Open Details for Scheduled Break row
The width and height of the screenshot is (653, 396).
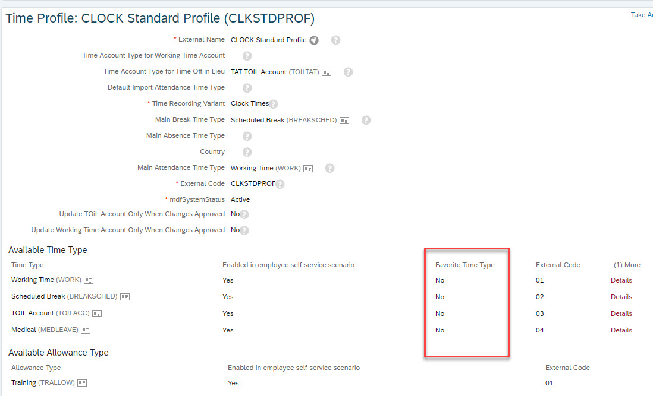621,297
